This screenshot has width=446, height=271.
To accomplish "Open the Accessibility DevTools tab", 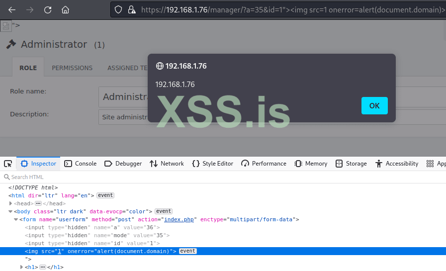I will point(396,164).
